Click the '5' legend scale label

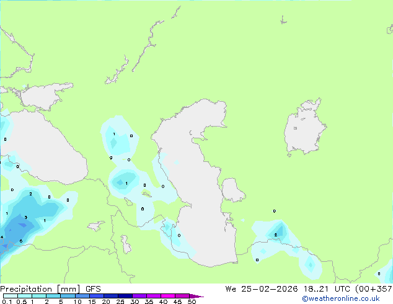tap(61, 302)
